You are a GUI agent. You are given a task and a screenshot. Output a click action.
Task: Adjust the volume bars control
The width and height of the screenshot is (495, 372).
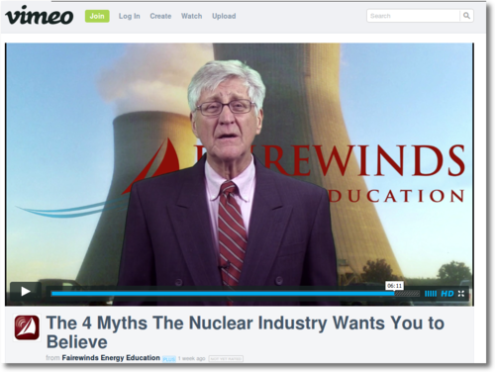(x=431, y=294)
